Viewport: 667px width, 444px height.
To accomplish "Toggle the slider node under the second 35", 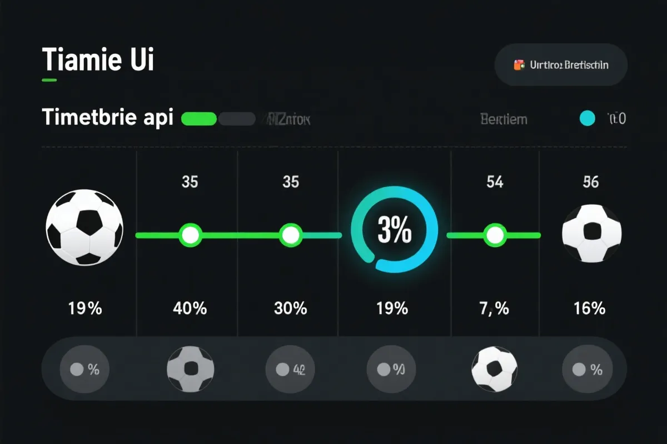I will (x=290, y=235).
